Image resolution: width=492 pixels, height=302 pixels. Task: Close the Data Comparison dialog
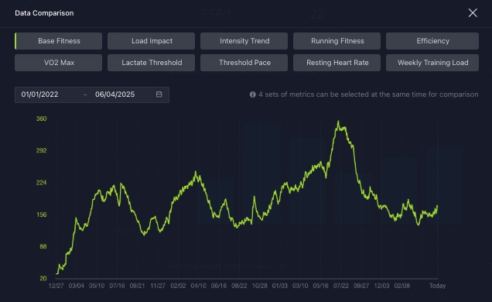click(x=473, y=13)
